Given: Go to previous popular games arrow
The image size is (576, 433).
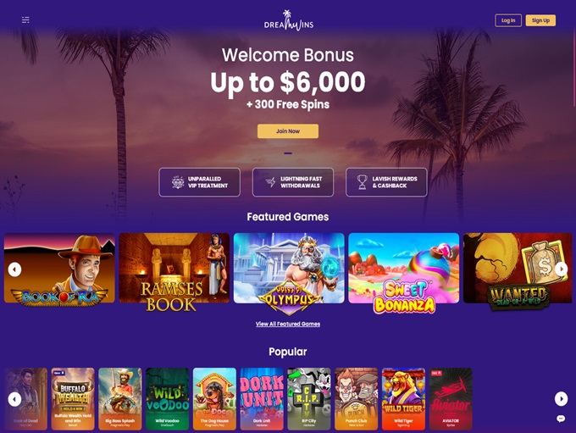Looking at the screenshot, I should point(14,399).
